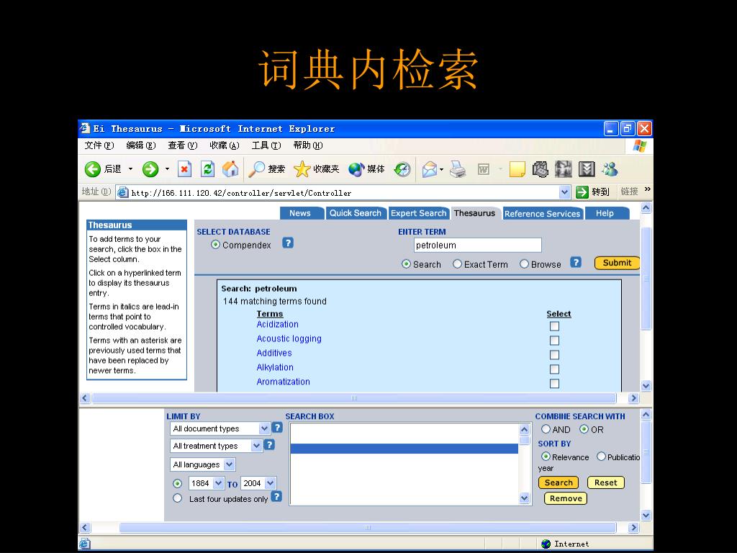Click help icon next to document types
Viewport: 737px width, 553px height.
click(277, 428)
